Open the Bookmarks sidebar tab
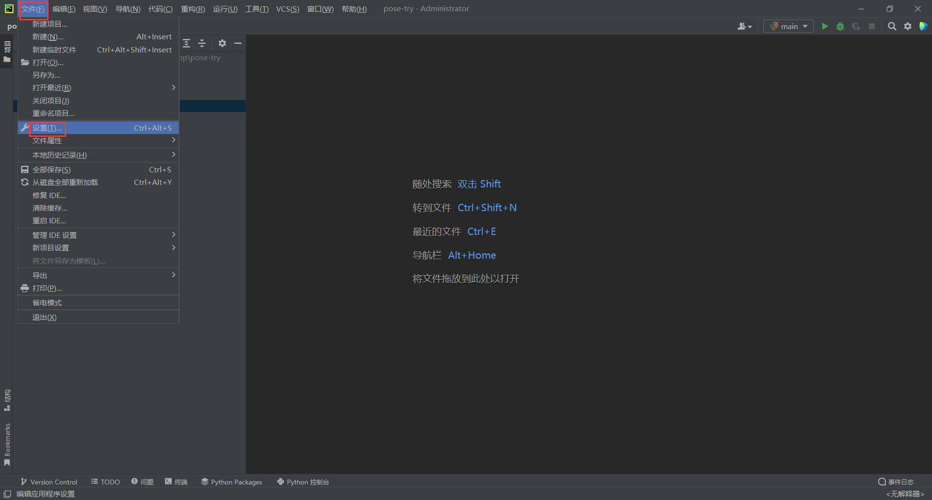This screenshot has height=500, width=932. point(7,445)
